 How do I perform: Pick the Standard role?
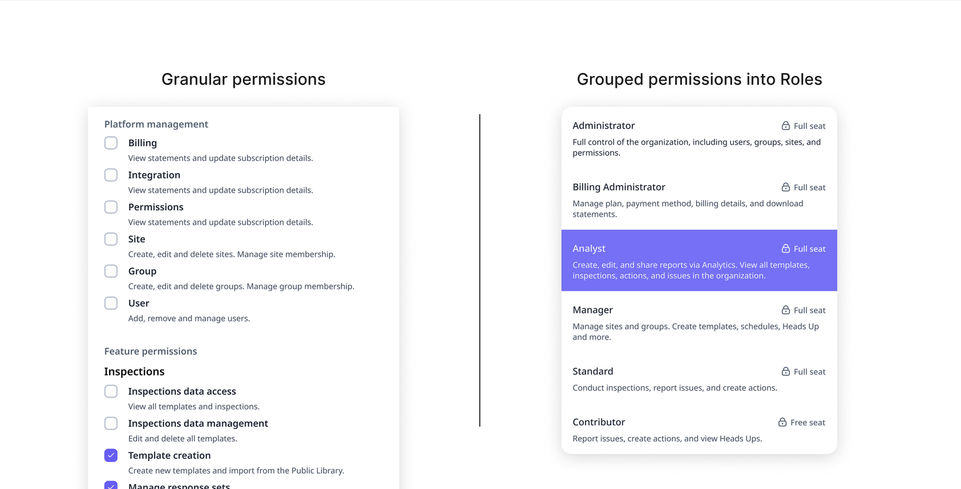[x=699, y=379]
